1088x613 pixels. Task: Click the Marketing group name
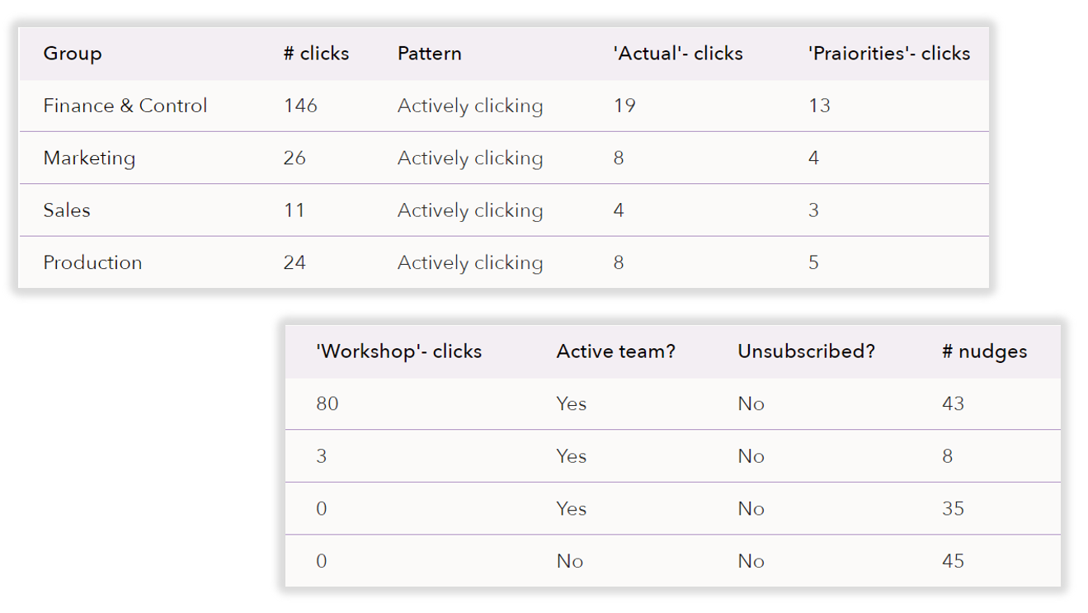89,158
